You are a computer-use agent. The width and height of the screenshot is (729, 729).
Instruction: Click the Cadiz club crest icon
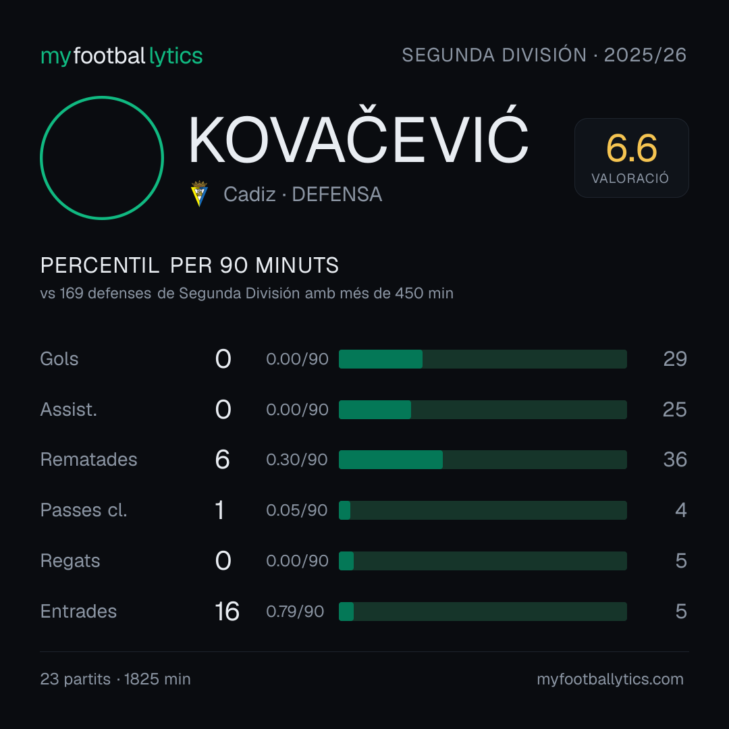[199, 194]
